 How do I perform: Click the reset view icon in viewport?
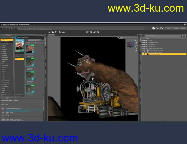(137, 51)
